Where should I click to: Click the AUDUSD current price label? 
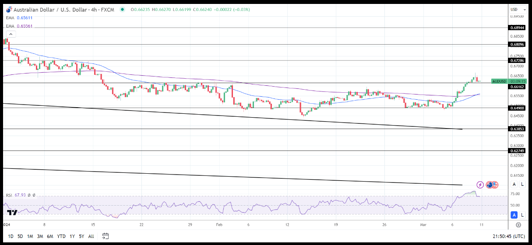tap(499, 81)
